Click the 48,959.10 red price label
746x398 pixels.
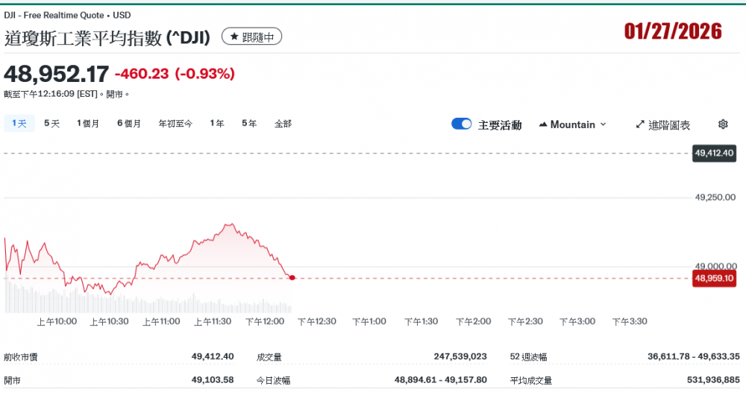(x=714, y=278)
